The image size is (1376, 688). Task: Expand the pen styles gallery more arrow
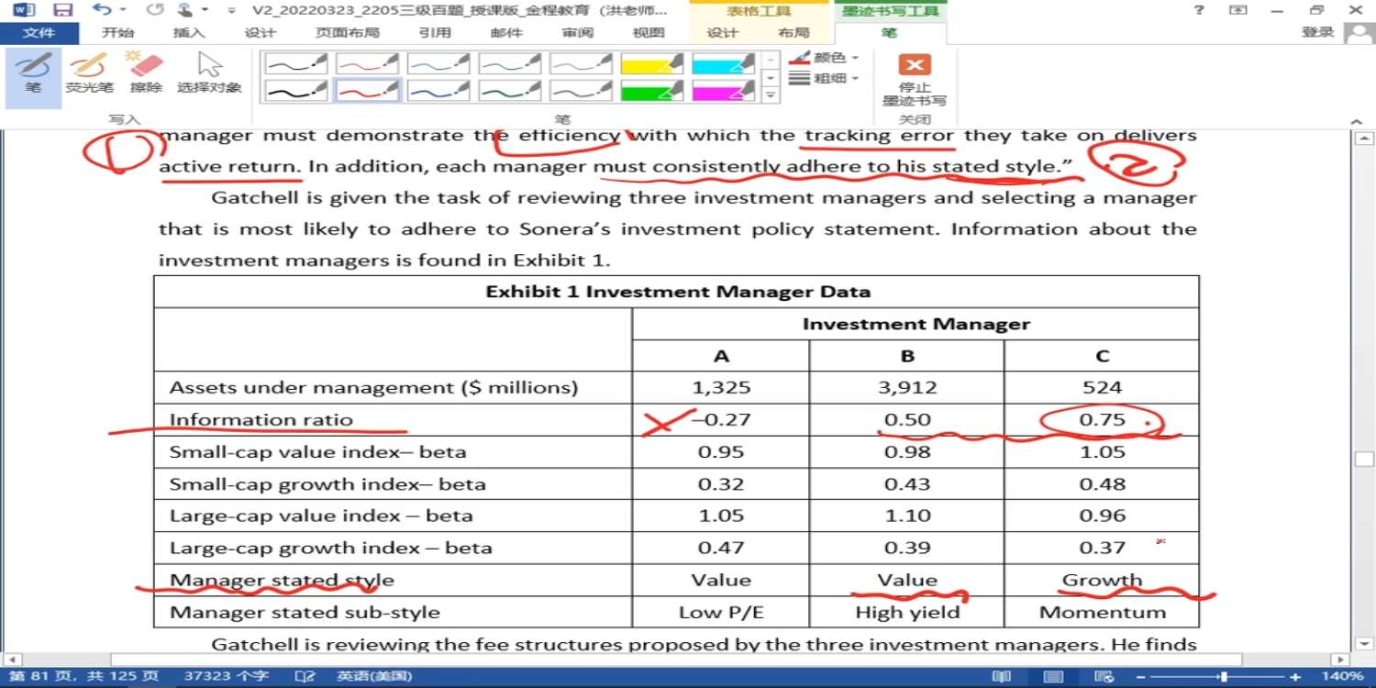point(771,94)
